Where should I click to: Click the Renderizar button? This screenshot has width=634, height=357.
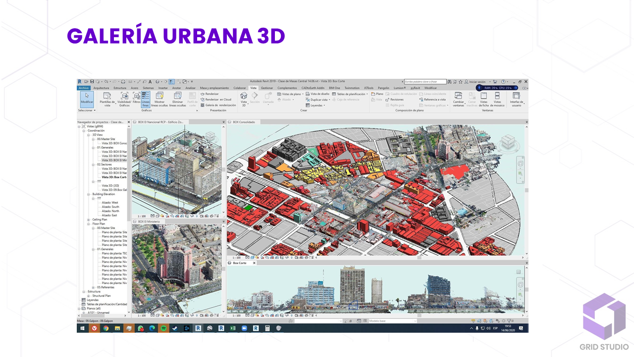(210, 94)
